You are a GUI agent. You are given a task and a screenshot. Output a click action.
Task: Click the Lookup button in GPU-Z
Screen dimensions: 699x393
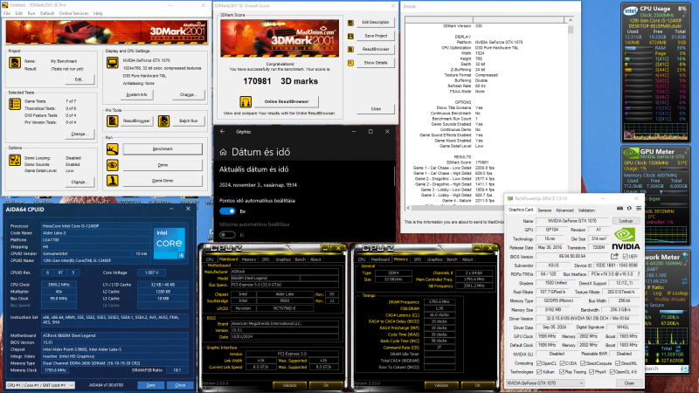[x=626, y=221]
